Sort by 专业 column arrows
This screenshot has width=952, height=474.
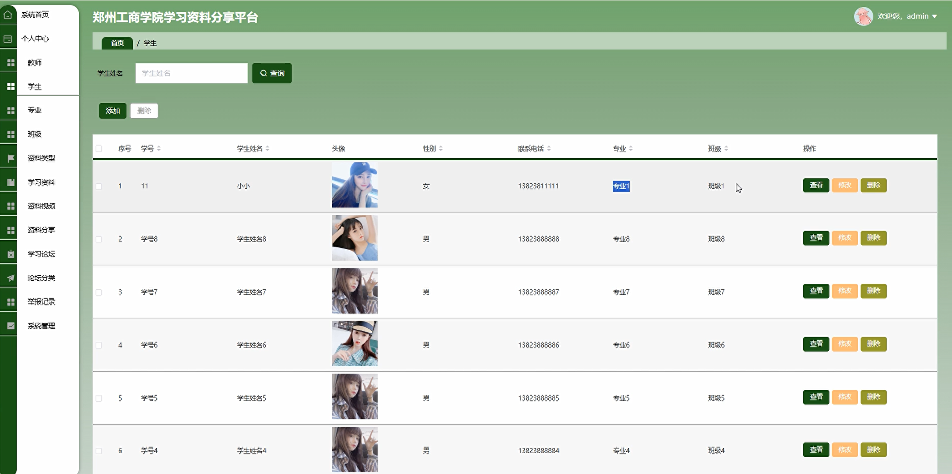[x=631, y=149]
